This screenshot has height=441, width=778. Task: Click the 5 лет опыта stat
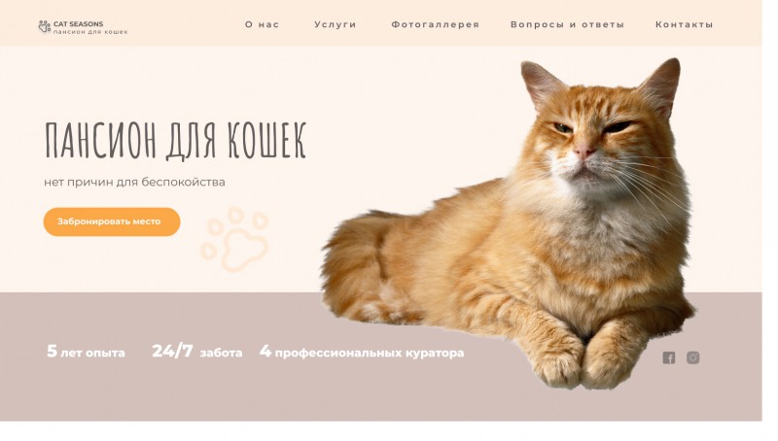tap(86, 352)
